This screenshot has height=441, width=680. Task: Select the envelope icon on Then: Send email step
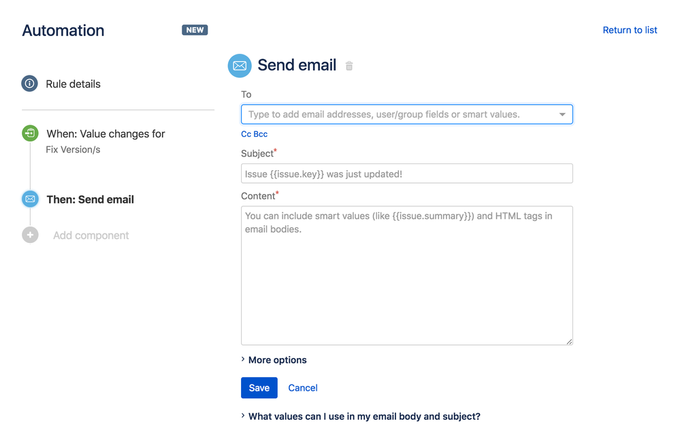(x=29, y=199)
